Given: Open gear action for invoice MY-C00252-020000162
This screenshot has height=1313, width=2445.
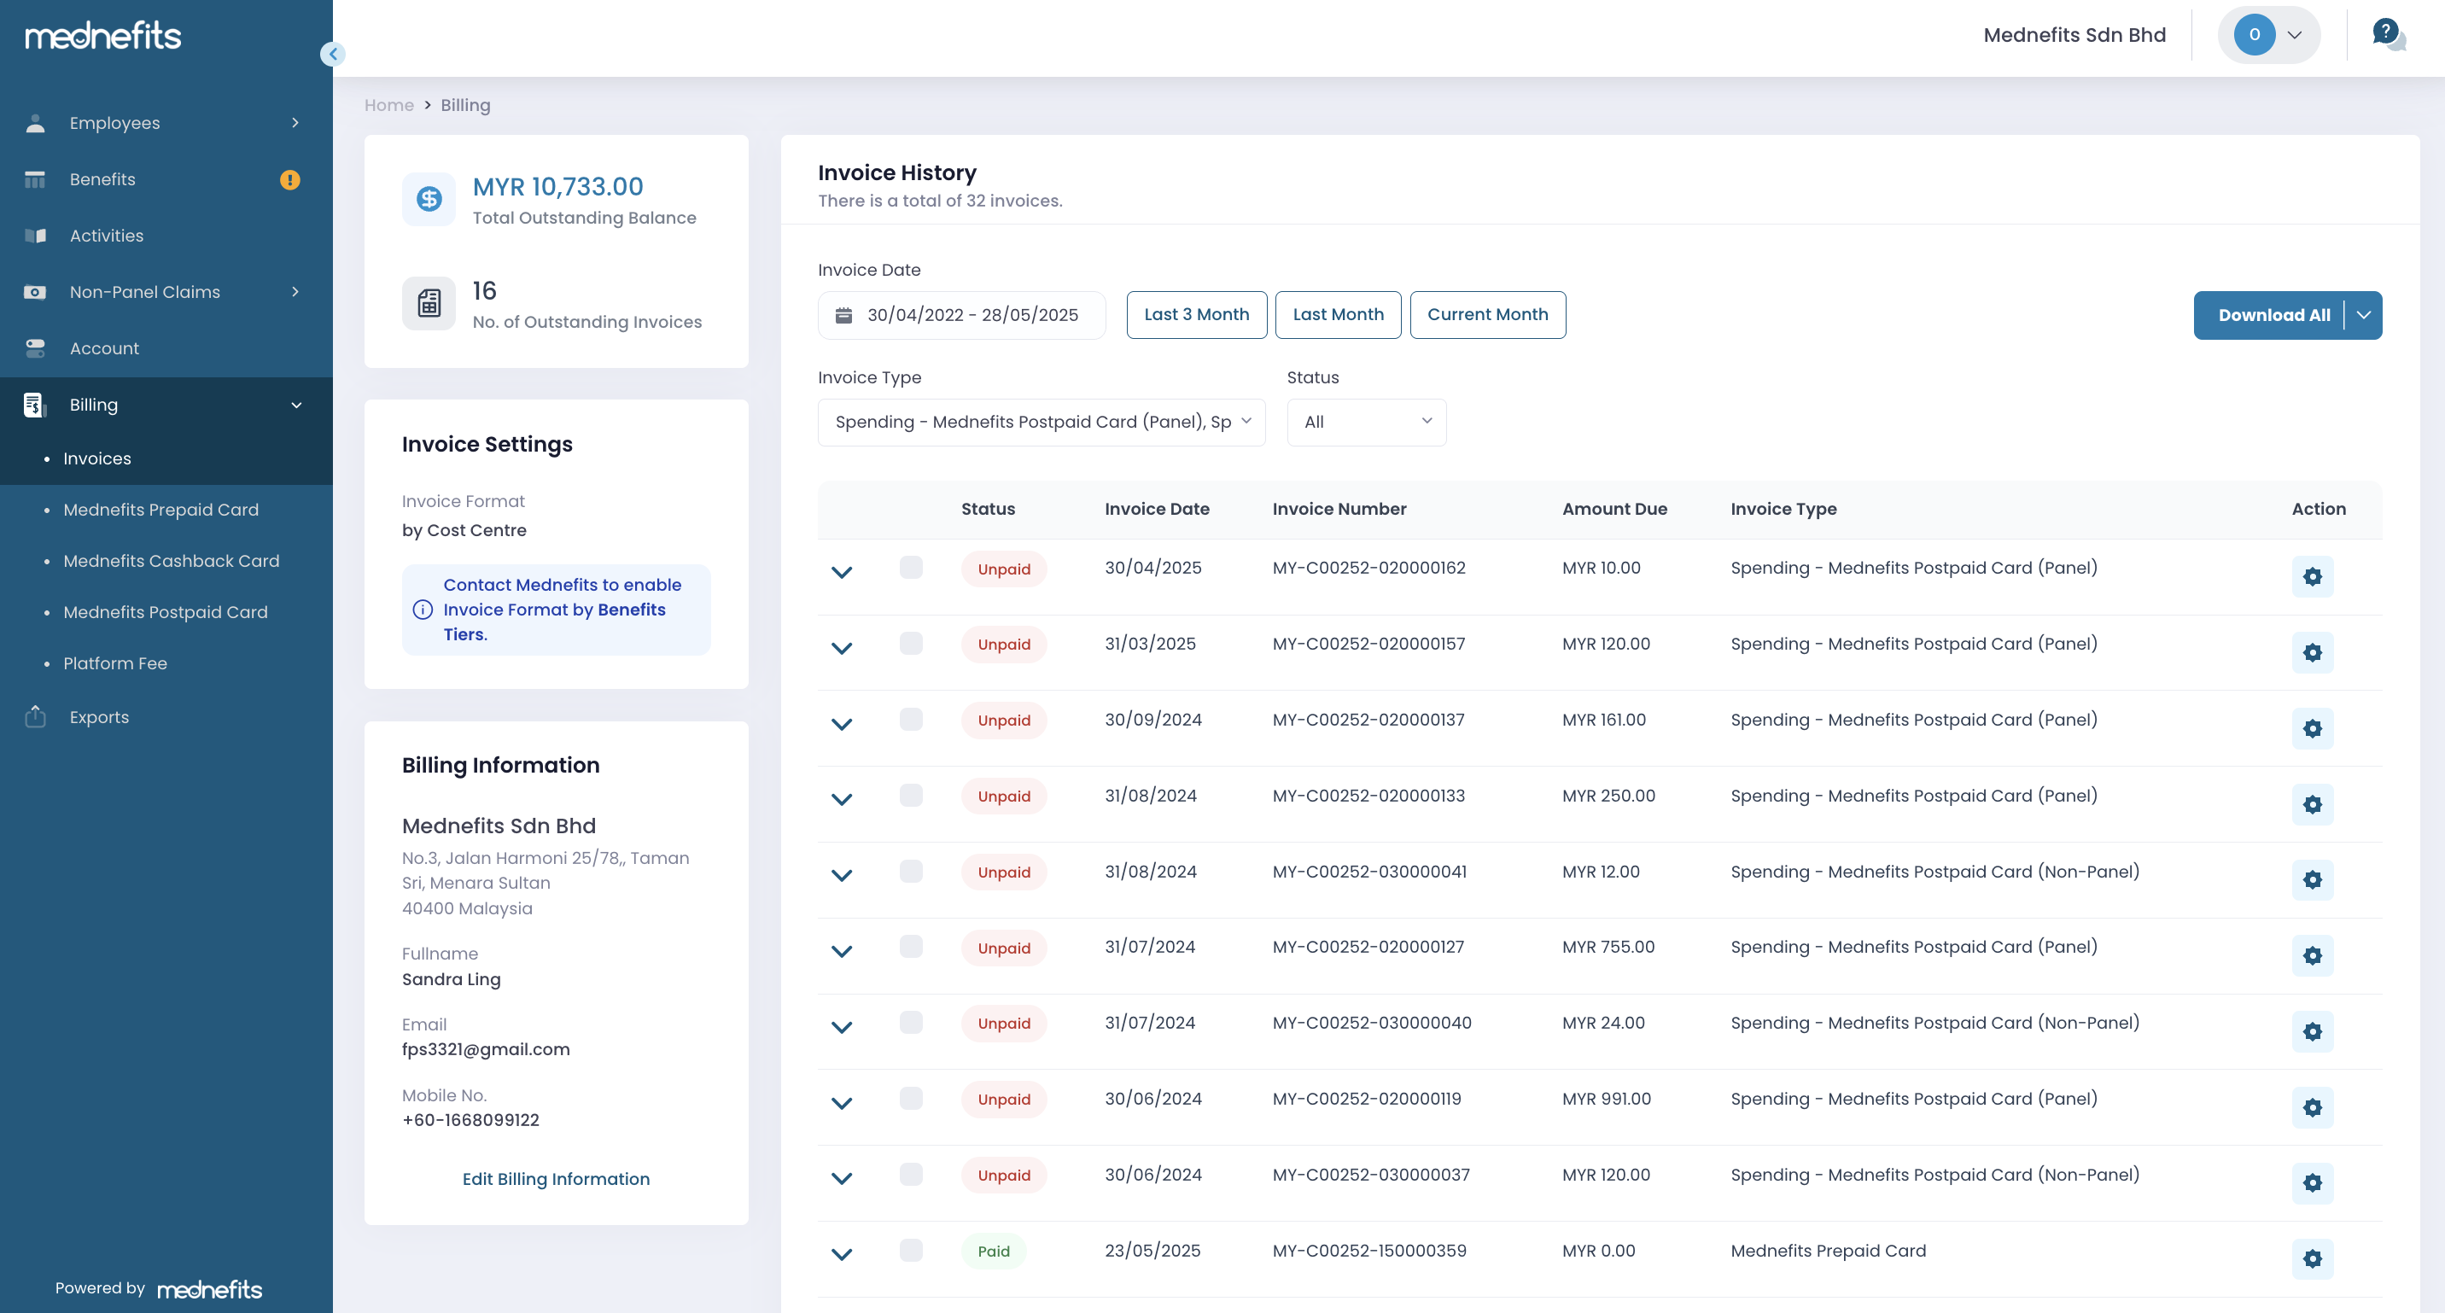Looking at the screenshot, I should 2312,576.
